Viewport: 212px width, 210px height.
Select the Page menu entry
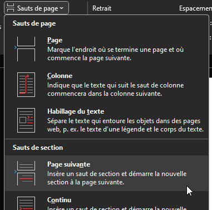pyautogui.click(x=106, y=49)
